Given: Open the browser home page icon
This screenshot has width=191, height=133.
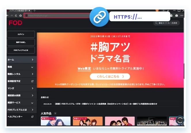Looking at the screenshot, I should [x=20, y=16].
